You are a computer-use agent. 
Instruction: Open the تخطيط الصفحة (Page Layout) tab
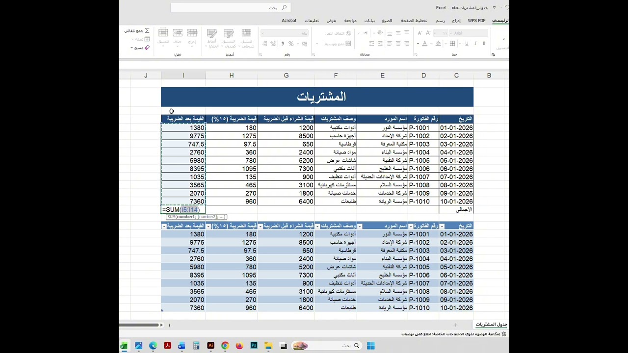(414, 21)
